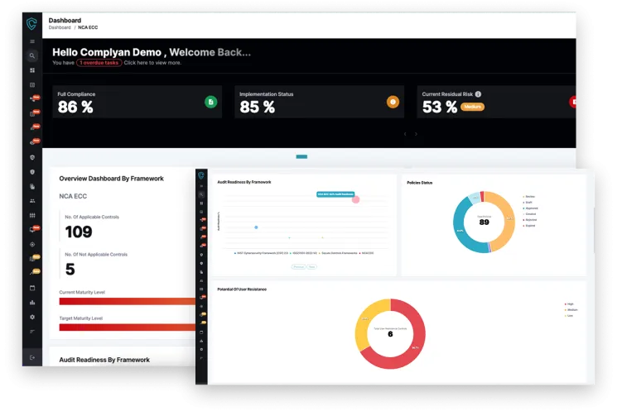The width and height of the screenshot is (617, 411).
Task: Click the Complyan shield logo in the sidebar
Action: pos(32,23)
